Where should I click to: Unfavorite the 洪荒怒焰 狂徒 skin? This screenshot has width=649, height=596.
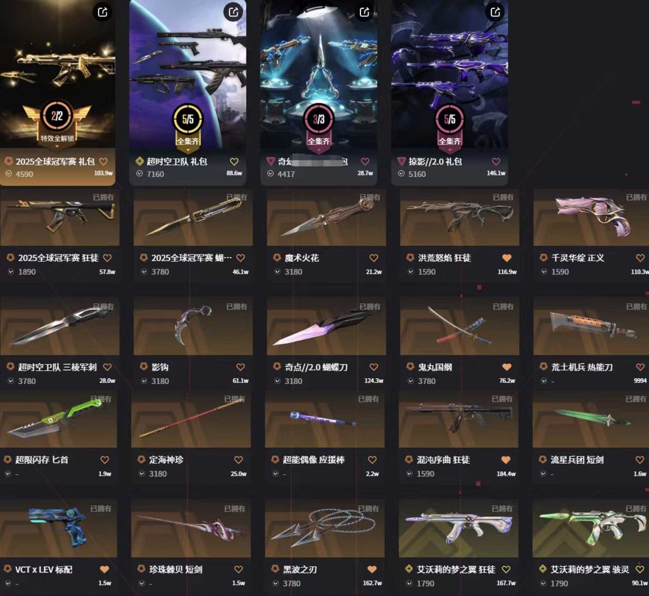507,258
